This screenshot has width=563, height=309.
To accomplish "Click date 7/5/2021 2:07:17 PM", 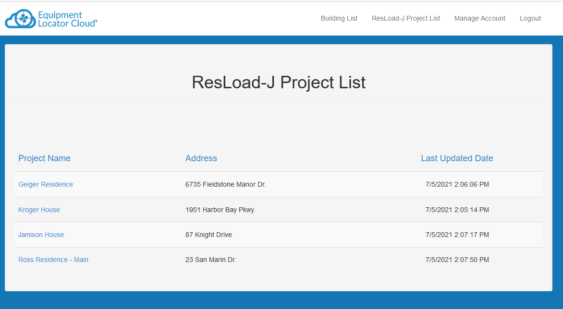I will [x=457, y=235].
